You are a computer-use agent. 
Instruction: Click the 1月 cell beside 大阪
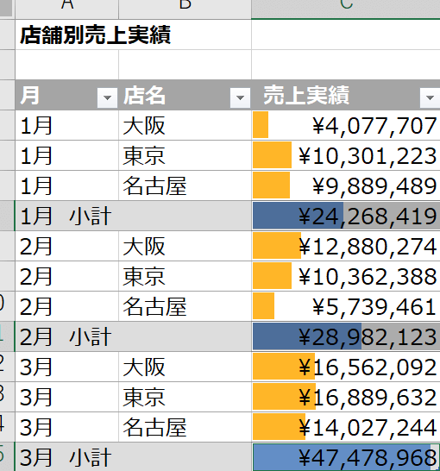click(67, 125)
